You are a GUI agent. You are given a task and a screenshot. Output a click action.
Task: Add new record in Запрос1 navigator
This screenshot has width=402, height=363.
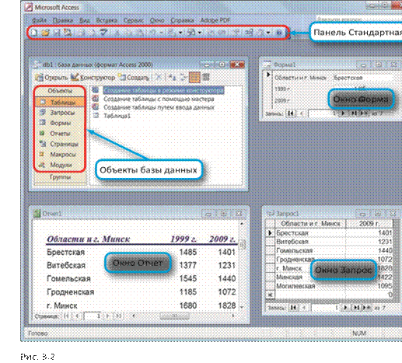366,307
